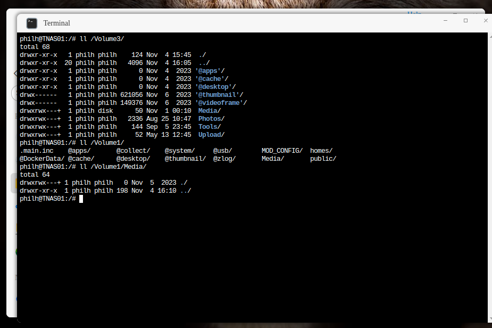Click the 'll /Volume3/' command text
The width and height of the screenshot is (492, 328).
[x=102, y=39]
